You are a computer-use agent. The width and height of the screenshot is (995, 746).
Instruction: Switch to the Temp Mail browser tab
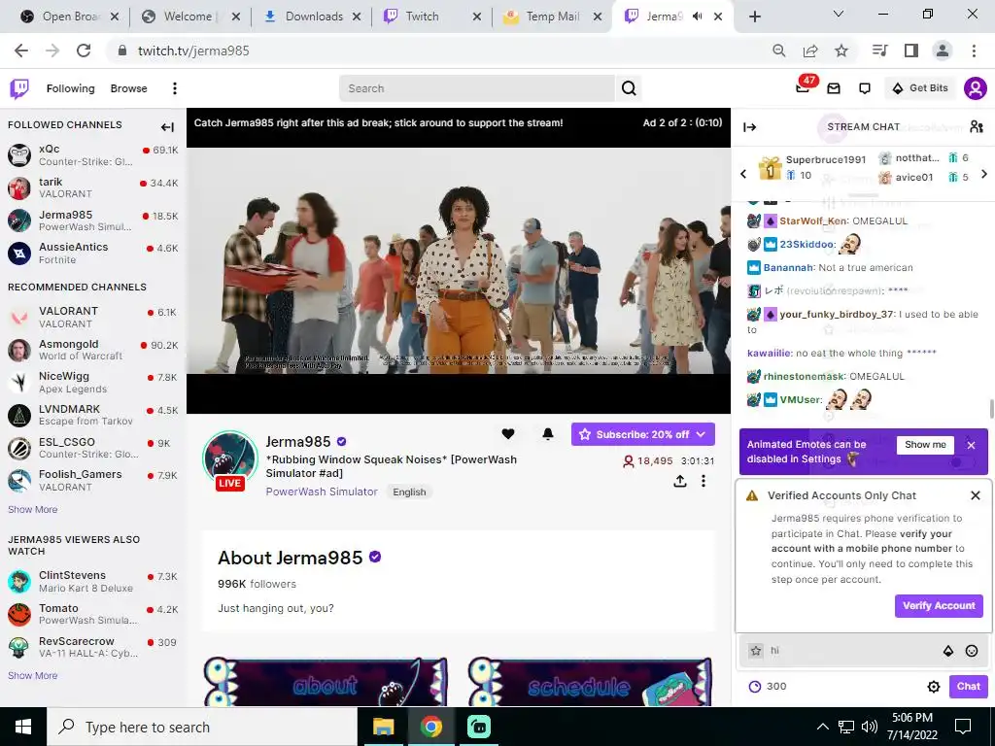(552, 17)
